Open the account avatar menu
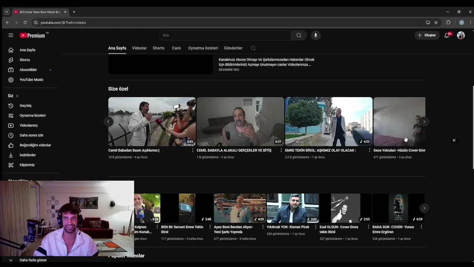This screenshot has height=267, width=474. (x=461, y=35)
